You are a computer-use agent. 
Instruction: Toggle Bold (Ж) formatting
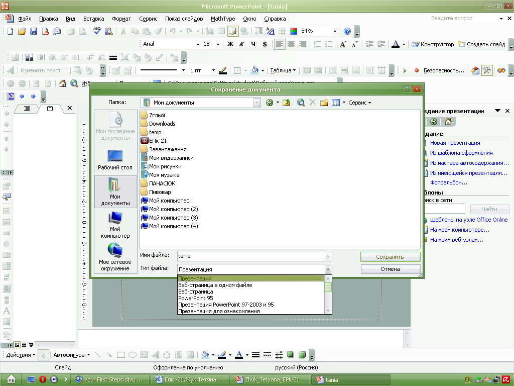pos(230,44)
